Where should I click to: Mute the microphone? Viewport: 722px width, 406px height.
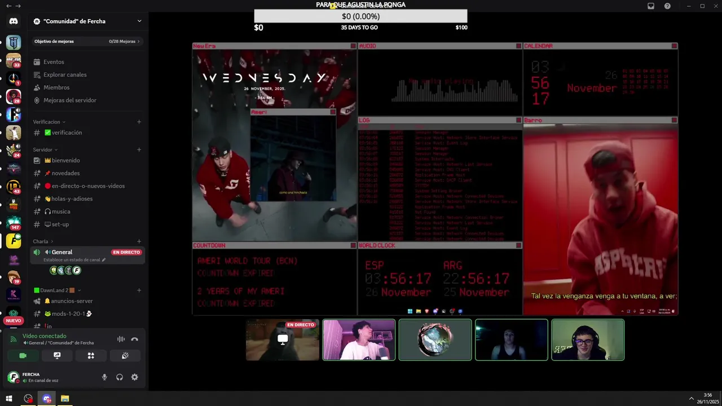tap(104, 377)
